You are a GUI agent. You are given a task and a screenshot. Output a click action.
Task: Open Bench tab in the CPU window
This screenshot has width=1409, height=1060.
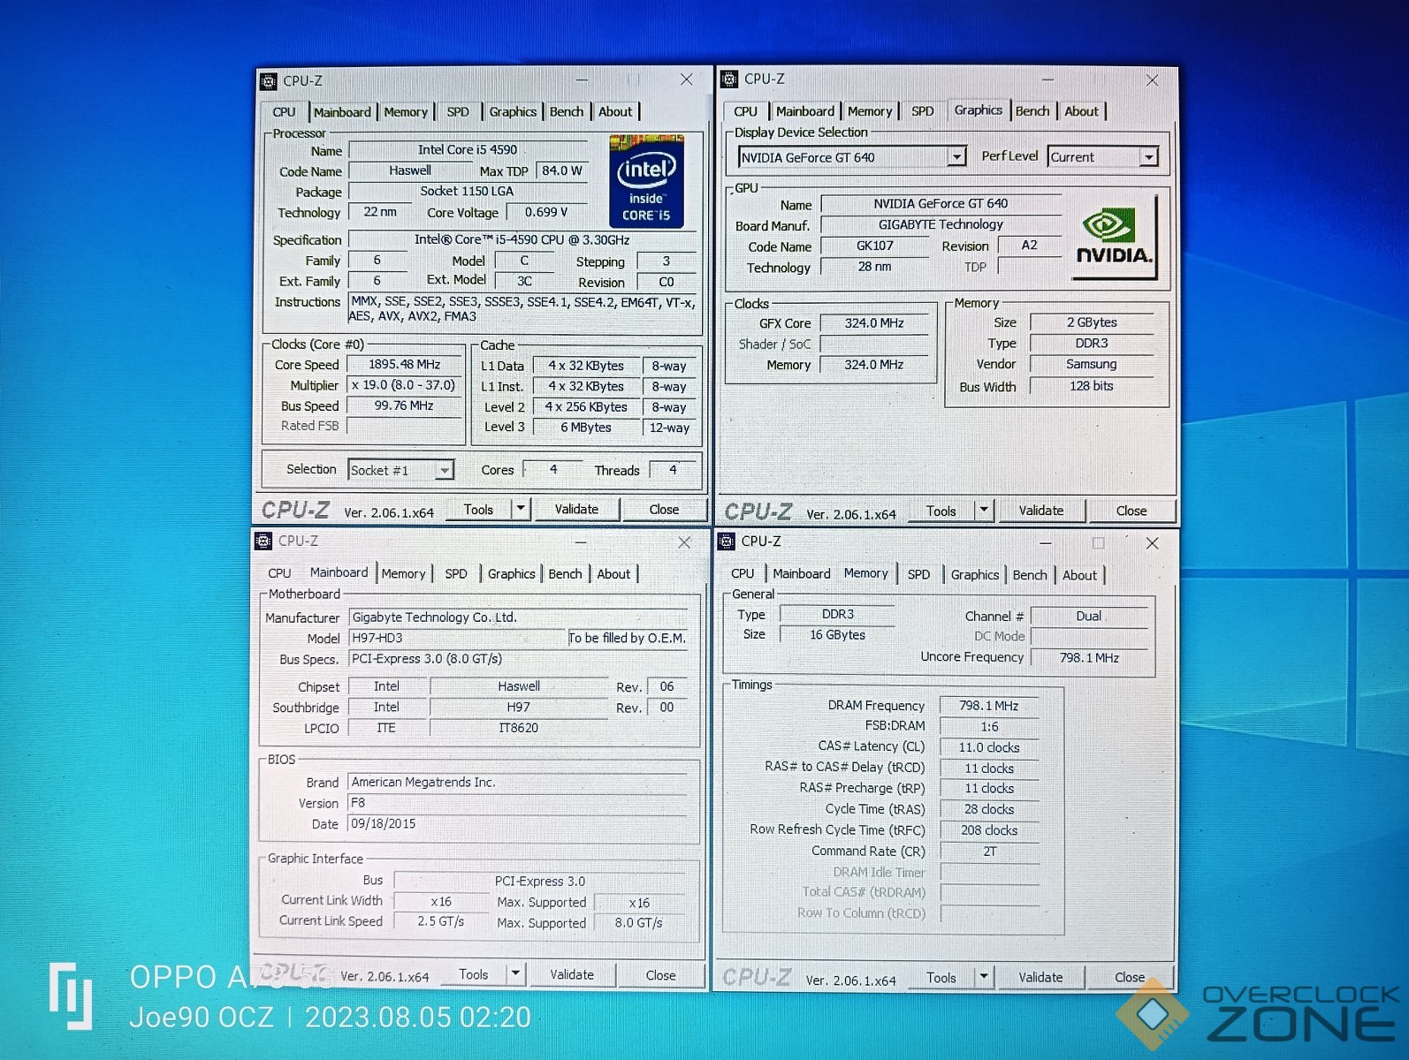point(567,112)
